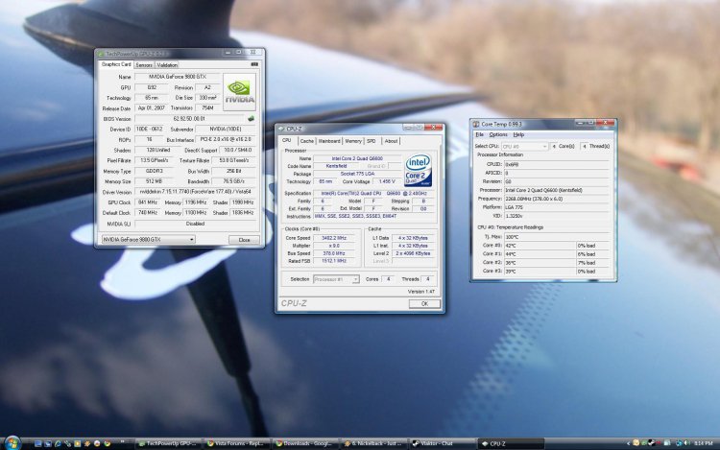The image size is (720, 450).
Task: Click the volume speaker icon in system tray
Action: click(686, 443)
